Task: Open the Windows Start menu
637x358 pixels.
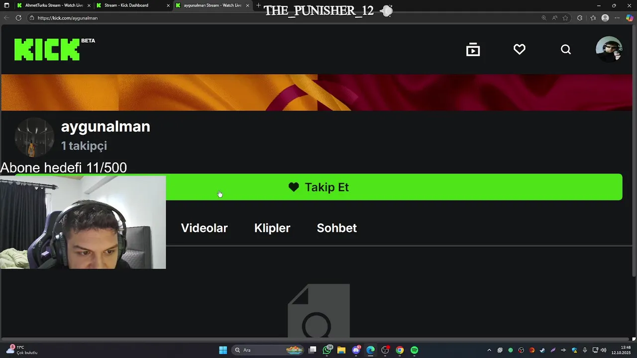Action: (x=223, y=350)
